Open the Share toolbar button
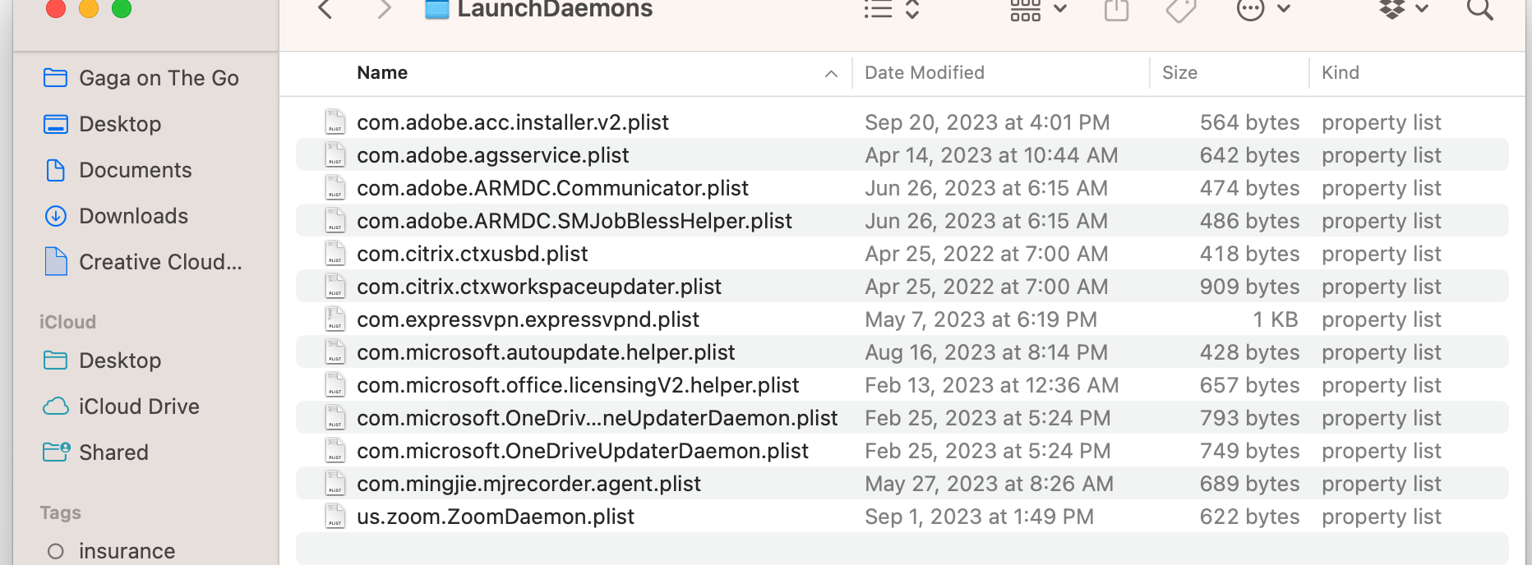This screenshot has height=565, width=1532. pyautogui.click(x=1116, y=10)
